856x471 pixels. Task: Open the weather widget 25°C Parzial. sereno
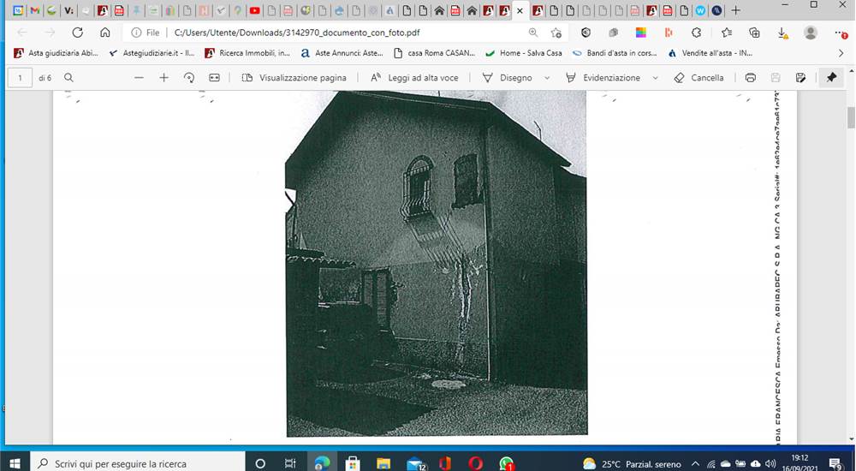632,464
